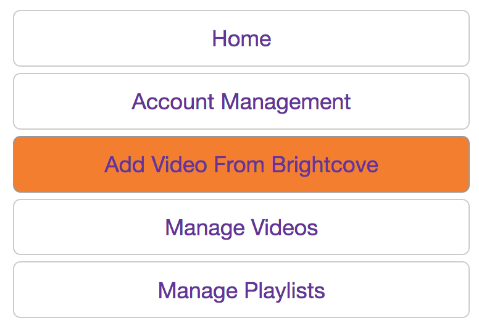Click the Manage Videos button

[241, 228]
